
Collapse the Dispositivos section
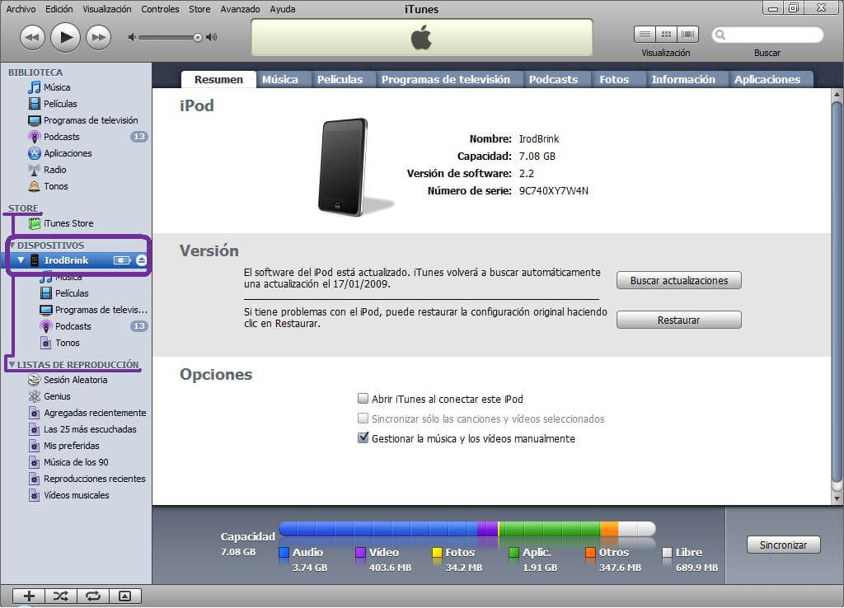point(12,246)
